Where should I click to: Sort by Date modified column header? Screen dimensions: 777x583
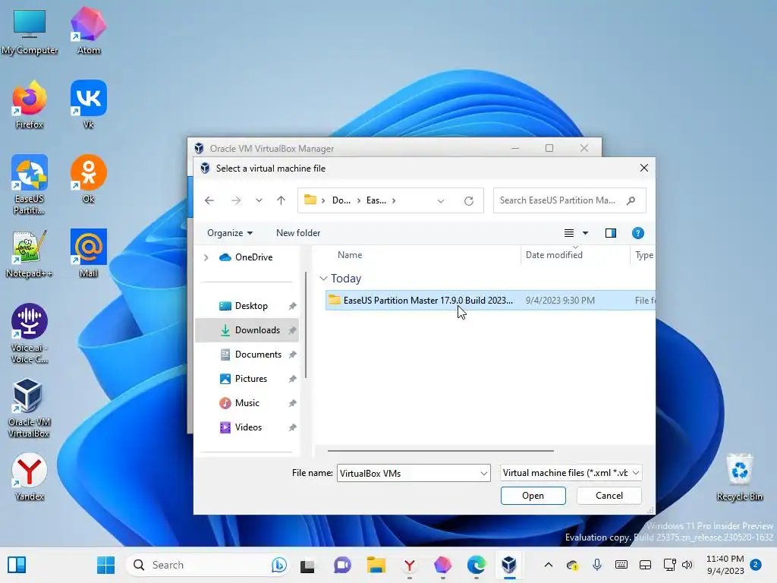(554, 255)
